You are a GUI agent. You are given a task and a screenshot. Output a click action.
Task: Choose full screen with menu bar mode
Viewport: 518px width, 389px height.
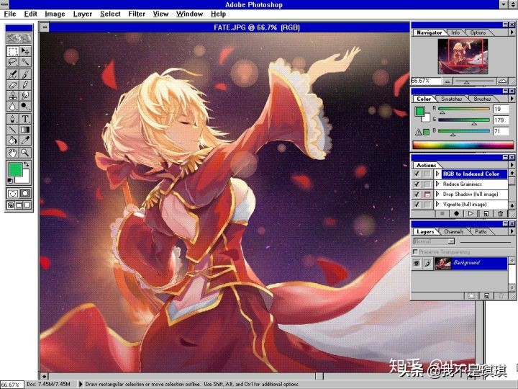[19, 205]
